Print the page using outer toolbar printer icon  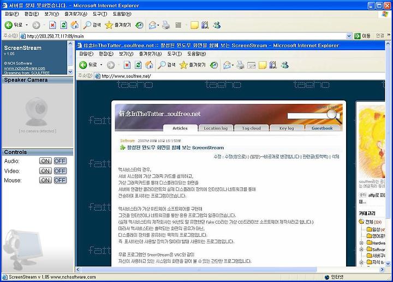click(166, 24)
